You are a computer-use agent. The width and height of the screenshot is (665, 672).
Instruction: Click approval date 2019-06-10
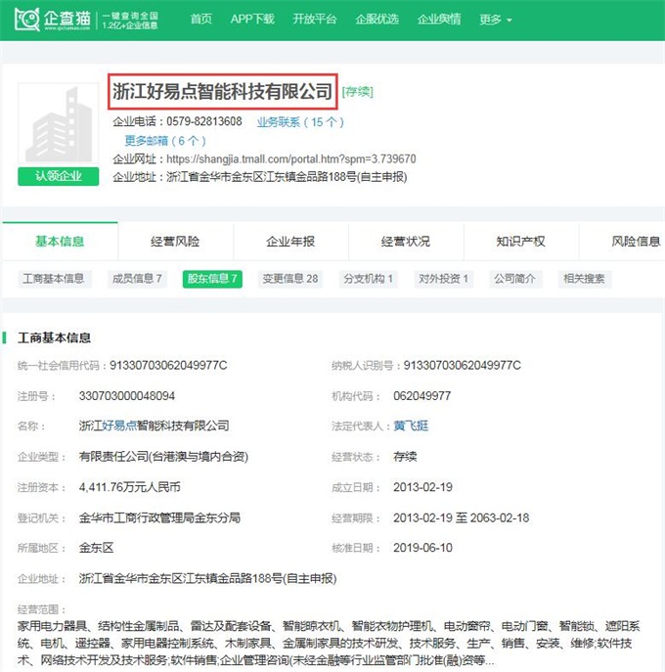[422, 548]
